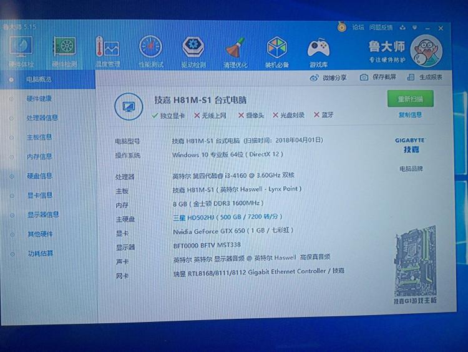Click Windows 10 专业版 64位 value

point(228,154)
